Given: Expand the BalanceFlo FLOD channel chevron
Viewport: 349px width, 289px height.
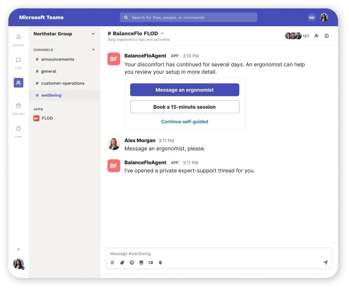Looking at the screenshot, I should 162,34.
